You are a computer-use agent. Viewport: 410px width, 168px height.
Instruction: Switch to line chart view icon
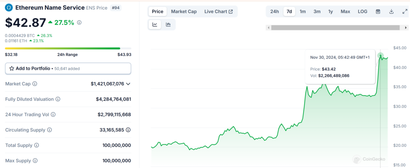click(155, 24)
